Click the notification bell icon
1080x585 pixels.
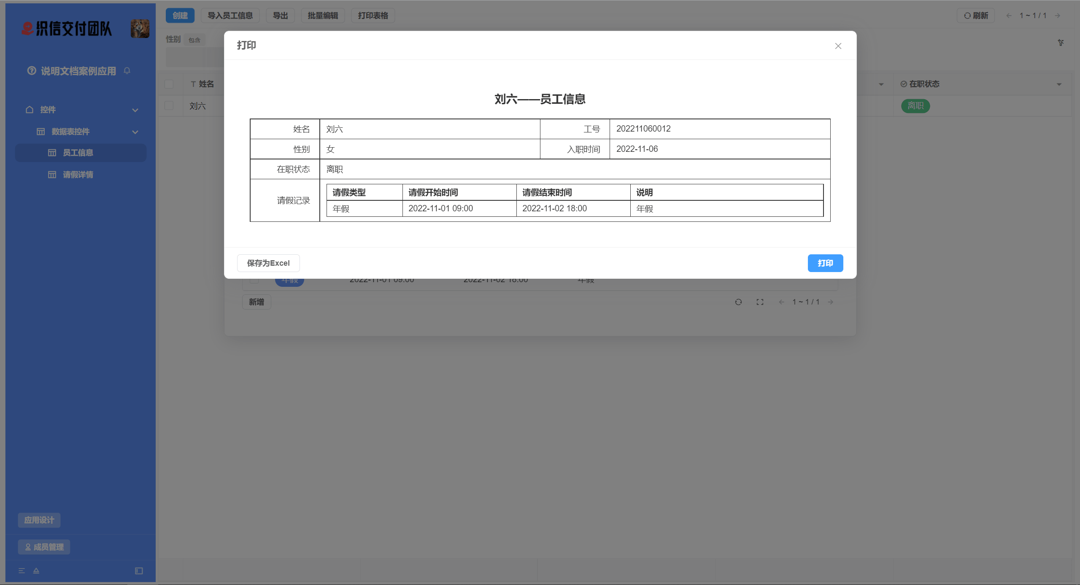point(127,71)
